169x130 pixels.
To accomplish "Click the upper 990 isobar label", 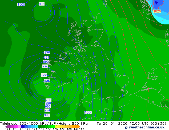I will 45,66.
